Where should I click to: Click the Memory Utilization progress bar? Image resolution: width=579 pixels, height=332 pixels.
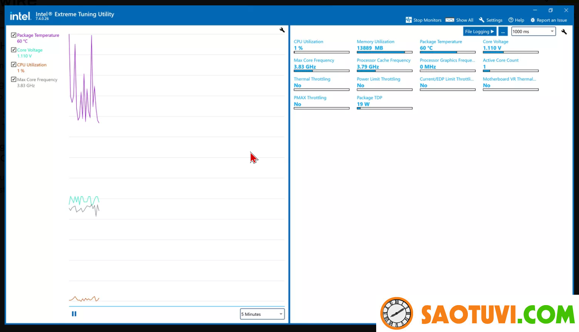coord(384,52)
